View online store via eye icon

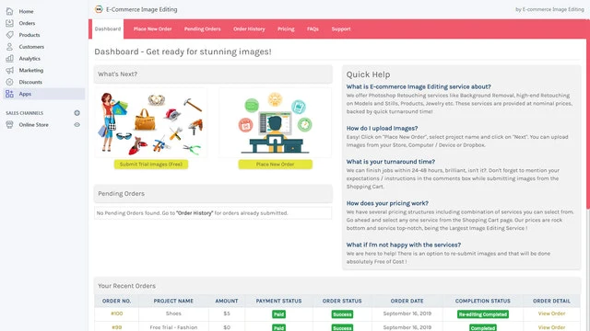point(77,125)
